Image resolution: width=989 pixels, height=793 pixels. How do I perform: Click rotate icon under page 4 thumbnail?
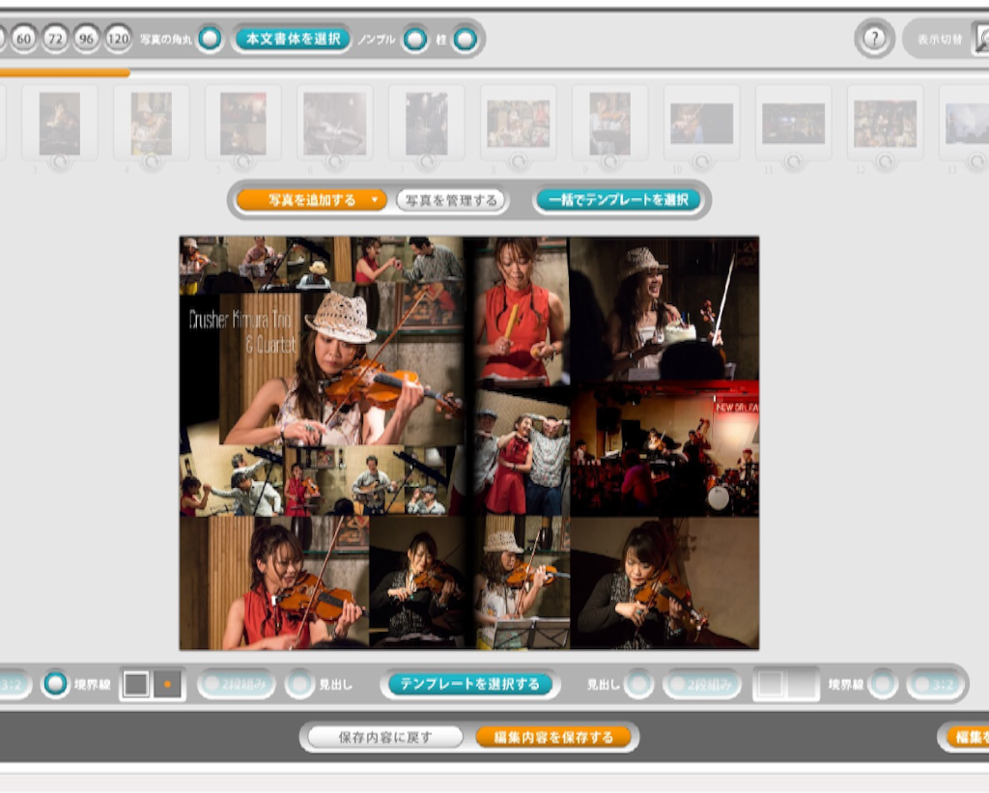(152, 162)
